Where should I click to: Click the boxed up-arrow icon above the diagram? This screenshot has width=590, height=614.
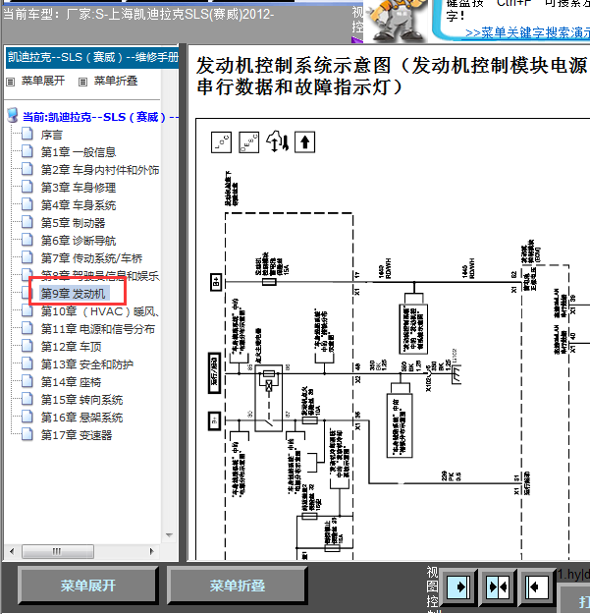304,142
